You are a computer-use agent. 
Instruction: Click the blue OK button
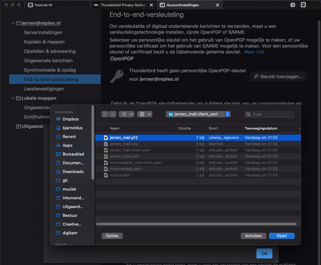pos(264,253)
